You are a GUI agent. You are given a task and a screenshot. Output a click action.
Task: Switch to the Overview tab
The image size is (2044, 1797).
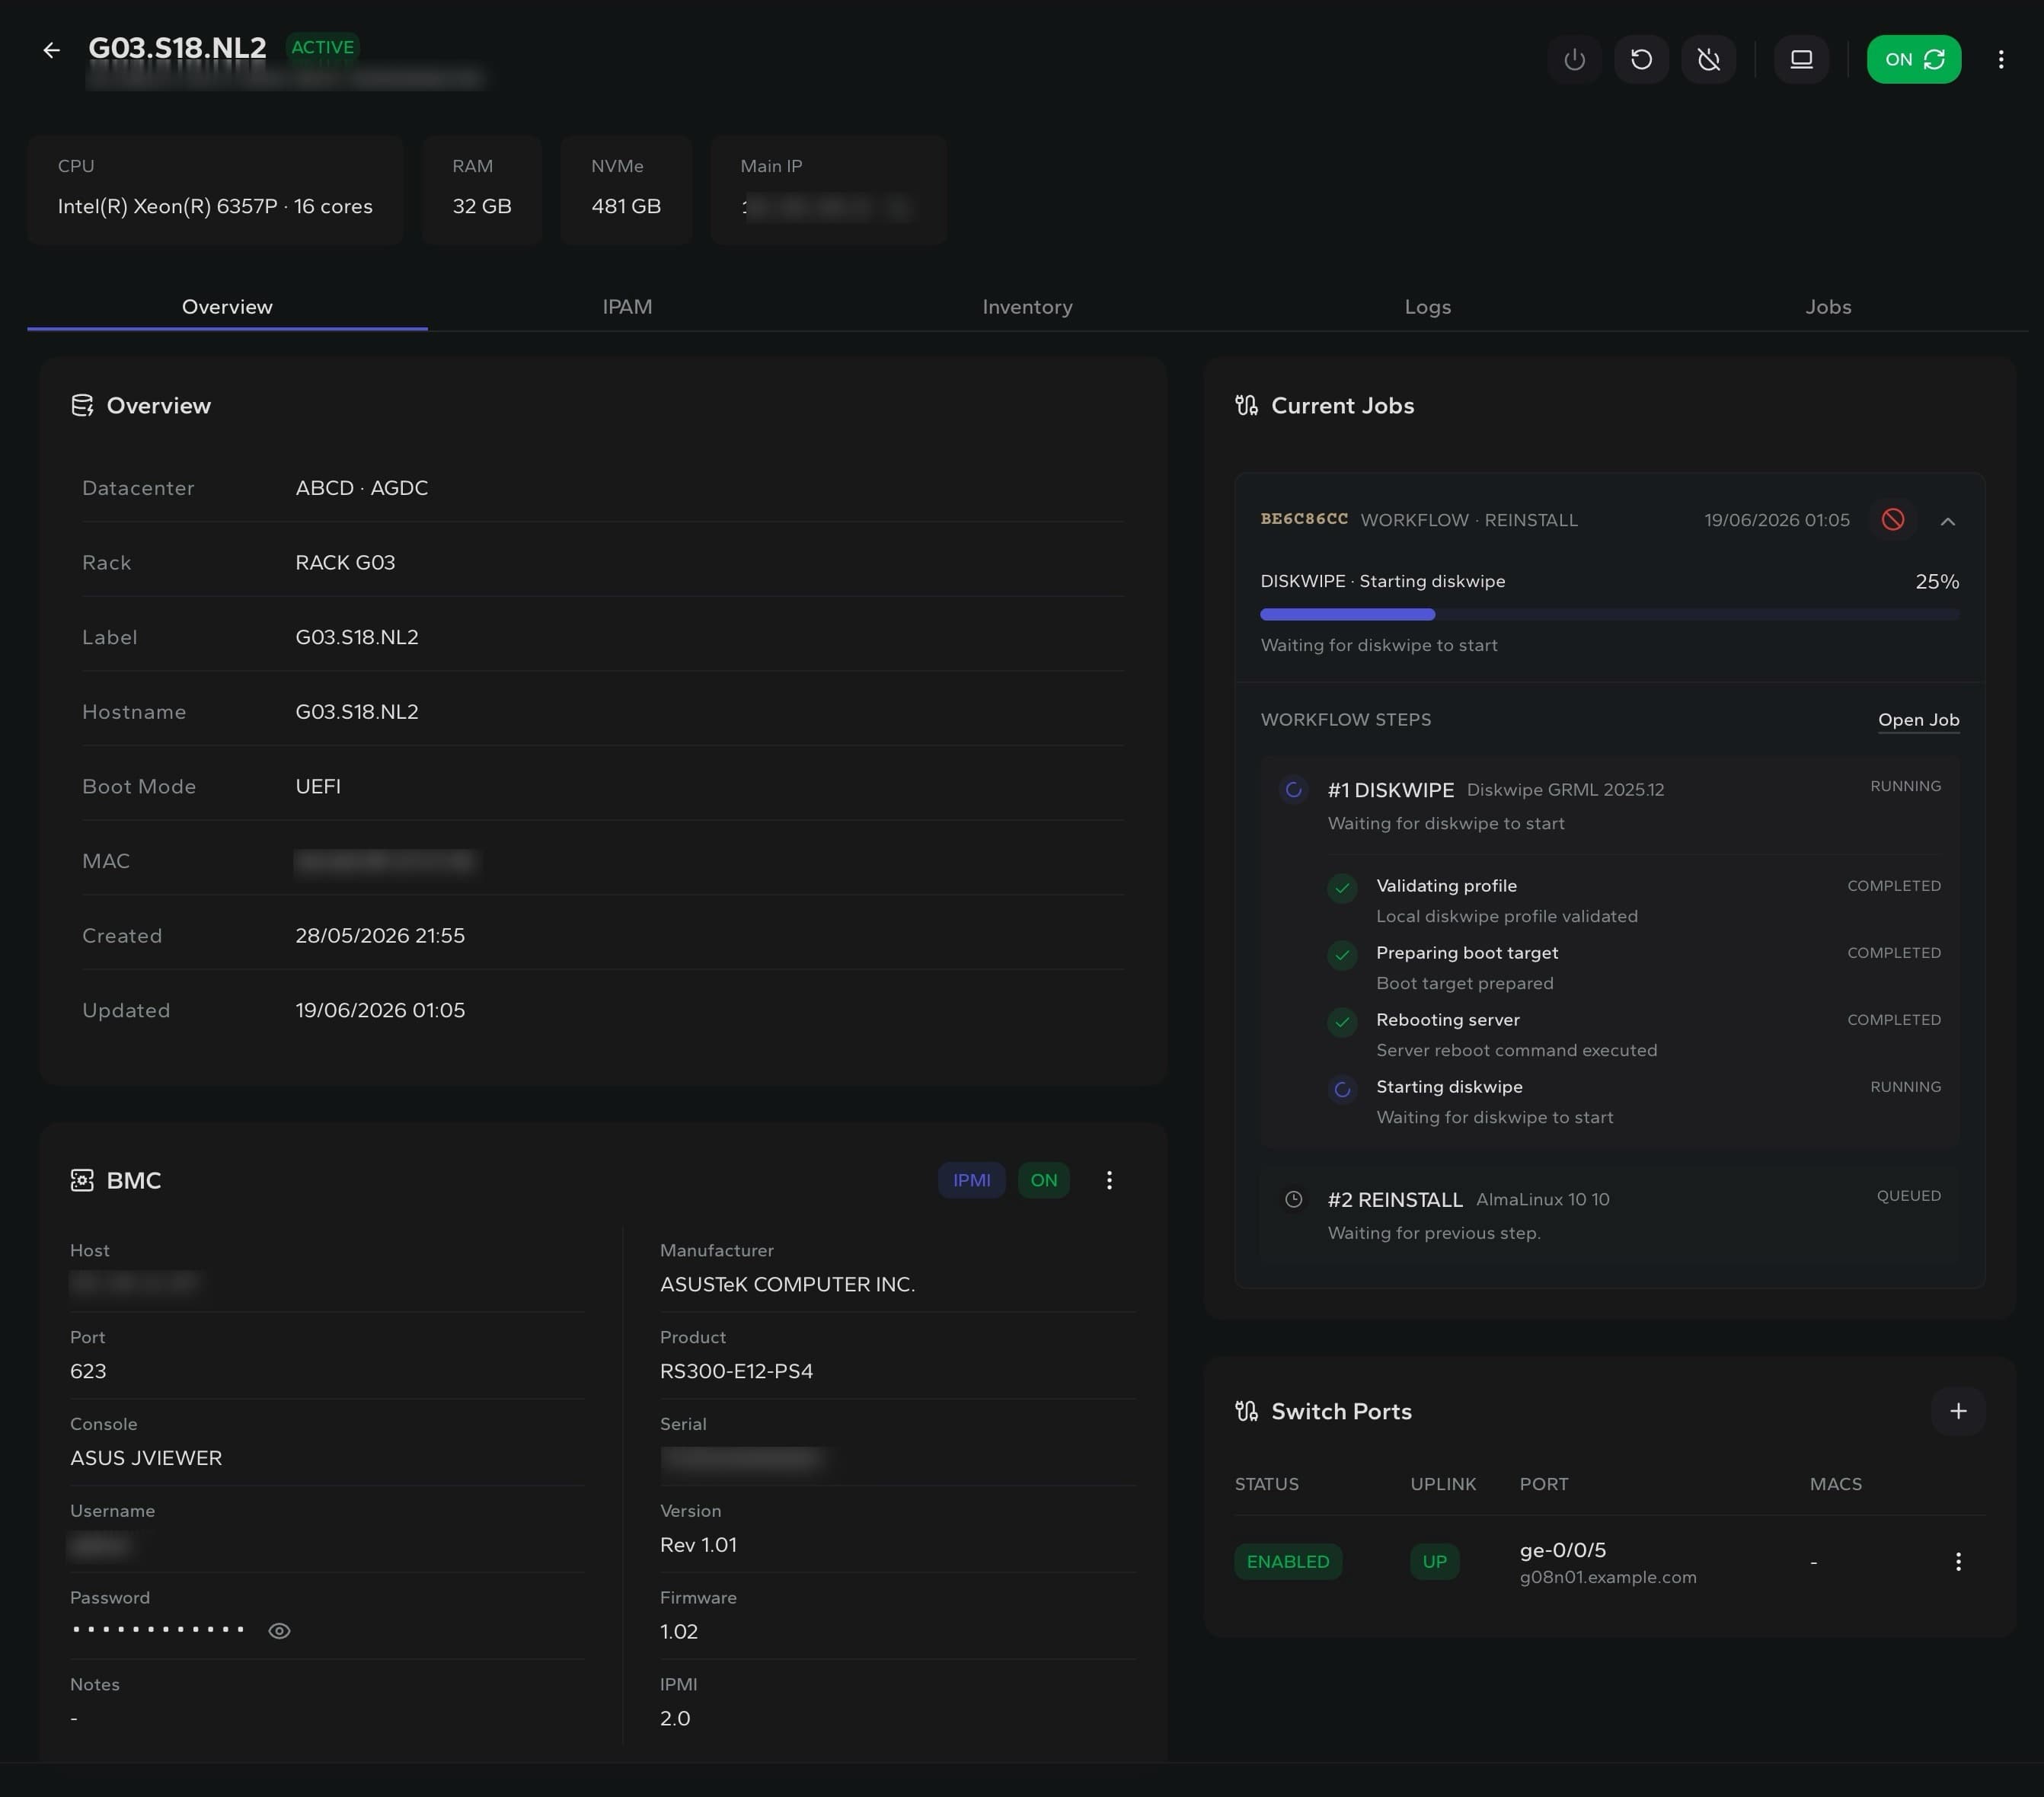coord(227,307)
